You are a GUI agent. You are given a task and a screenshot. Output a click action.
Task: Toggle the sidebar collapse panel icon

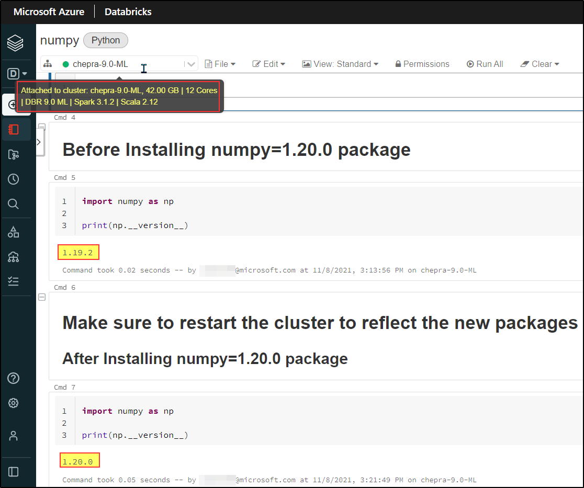pos(14,472)
